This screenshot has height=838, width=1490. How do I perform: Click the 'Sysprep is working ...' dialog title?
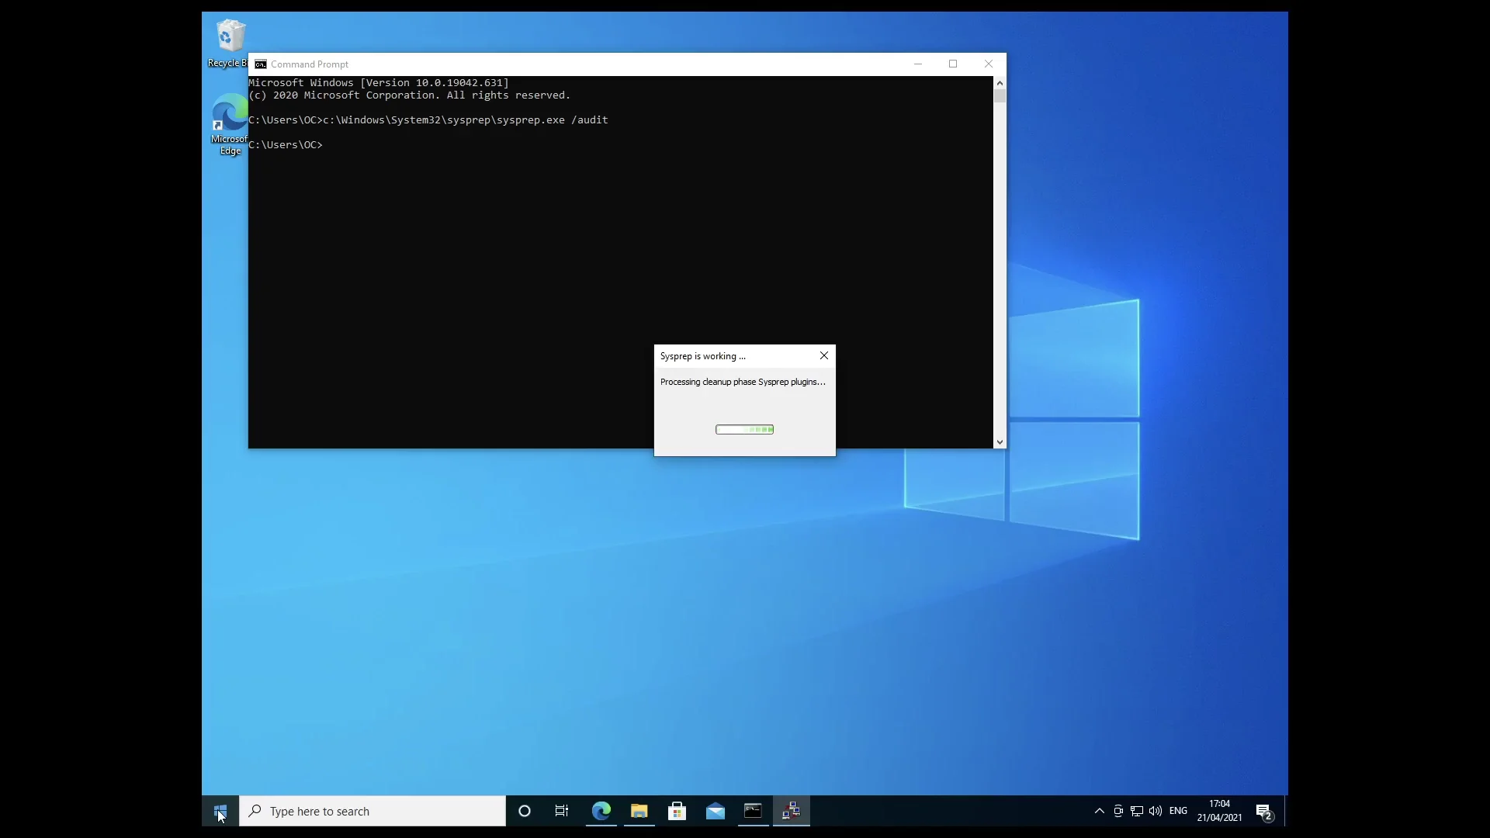703,356
